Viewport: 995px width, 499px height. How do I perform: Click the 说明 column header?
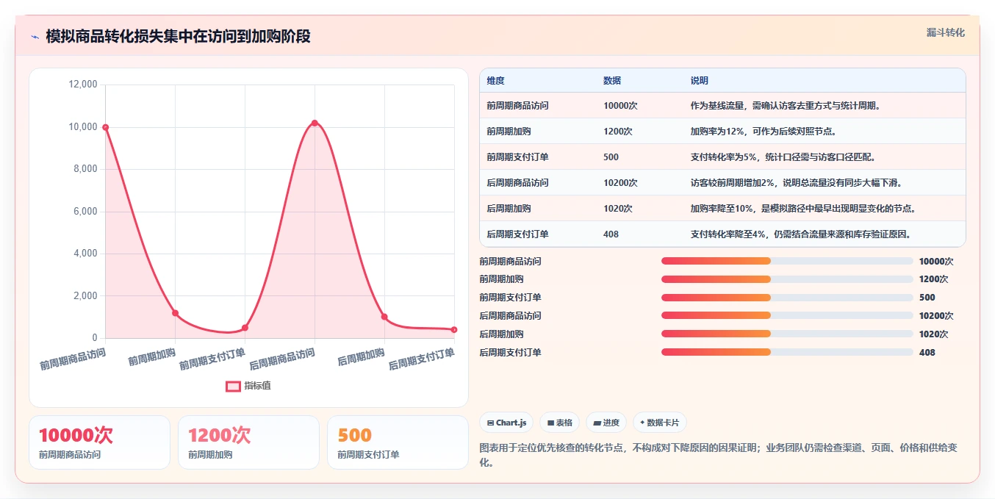point(700,81)
